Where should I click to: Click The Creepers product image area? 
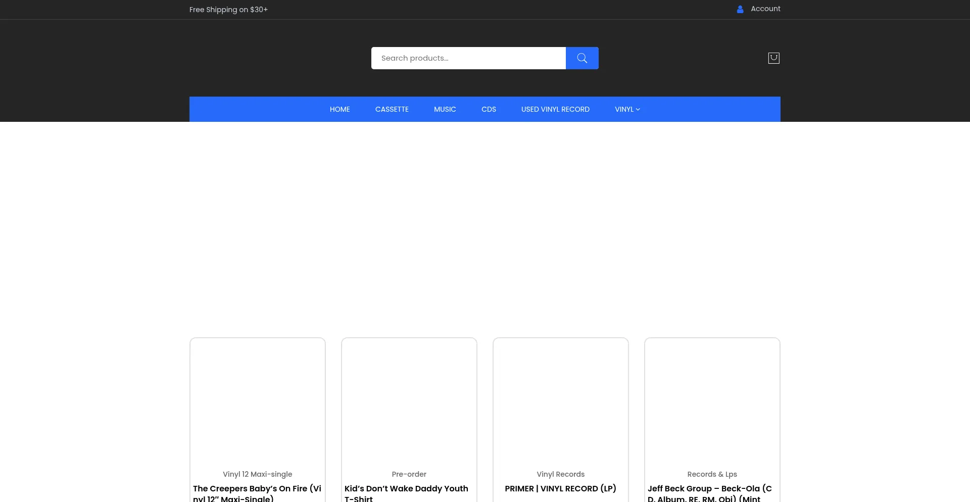(258, 402)
